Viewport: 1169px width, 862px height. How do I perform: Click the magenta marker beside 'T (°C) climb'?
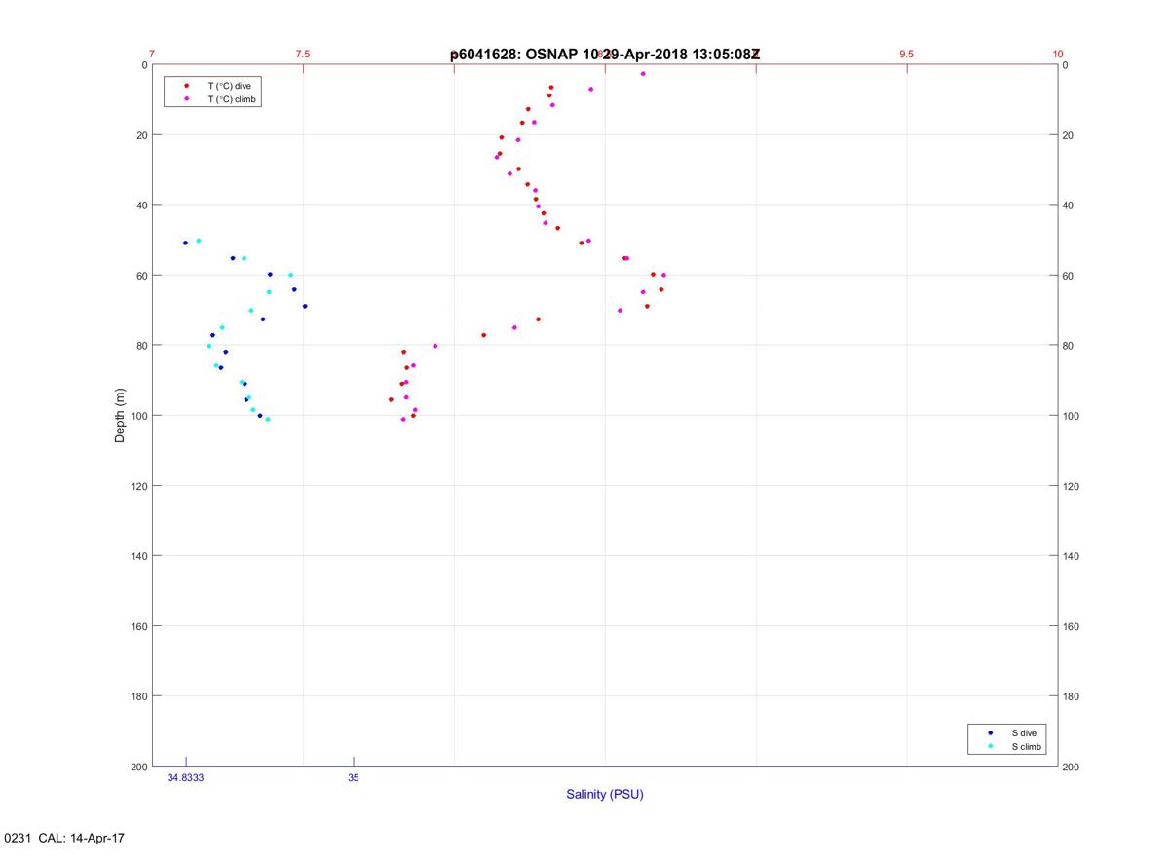pyautogui.click(x=186, y=99)
